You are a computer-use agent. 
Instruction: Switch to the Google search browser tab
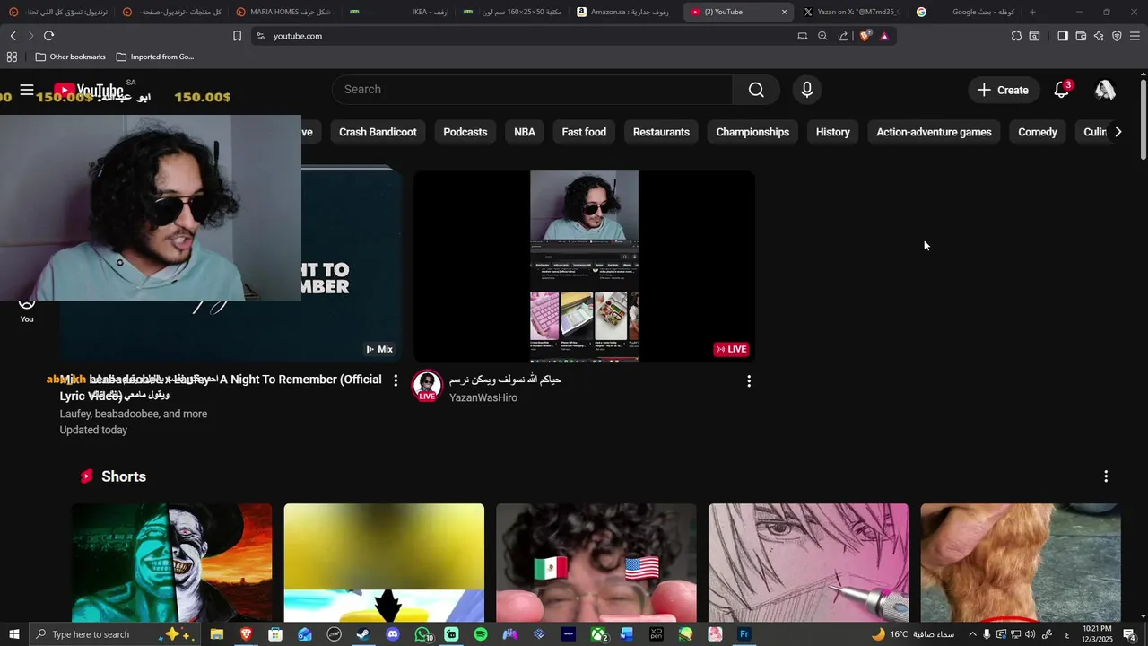coord(964,12)
